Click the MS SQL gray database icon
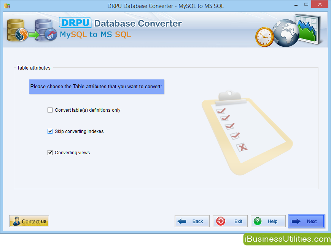 coord(45,30)
